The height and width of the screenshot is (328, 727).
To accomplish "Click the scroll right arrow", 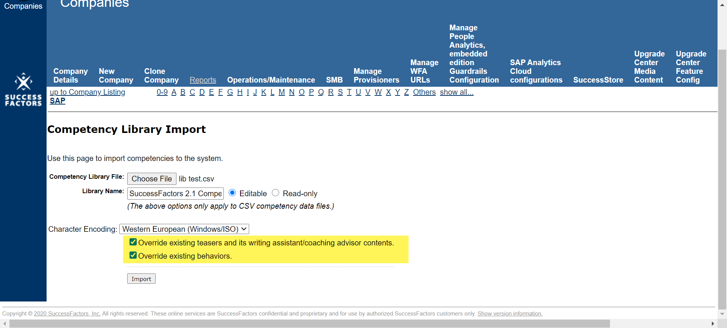I will pos(713,323).
